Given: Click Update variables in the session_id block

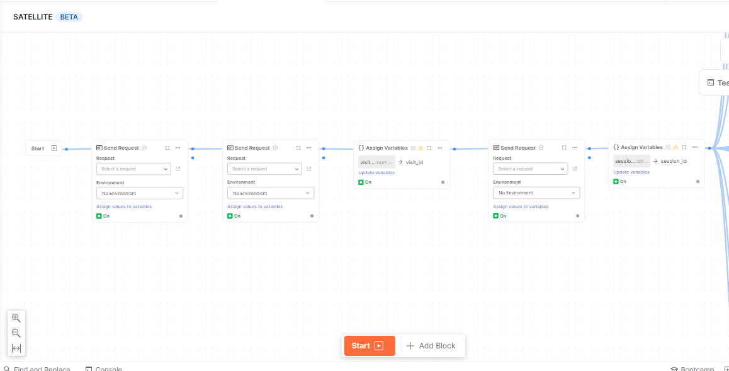Looking at the screenshot, I should pos(631,172).
